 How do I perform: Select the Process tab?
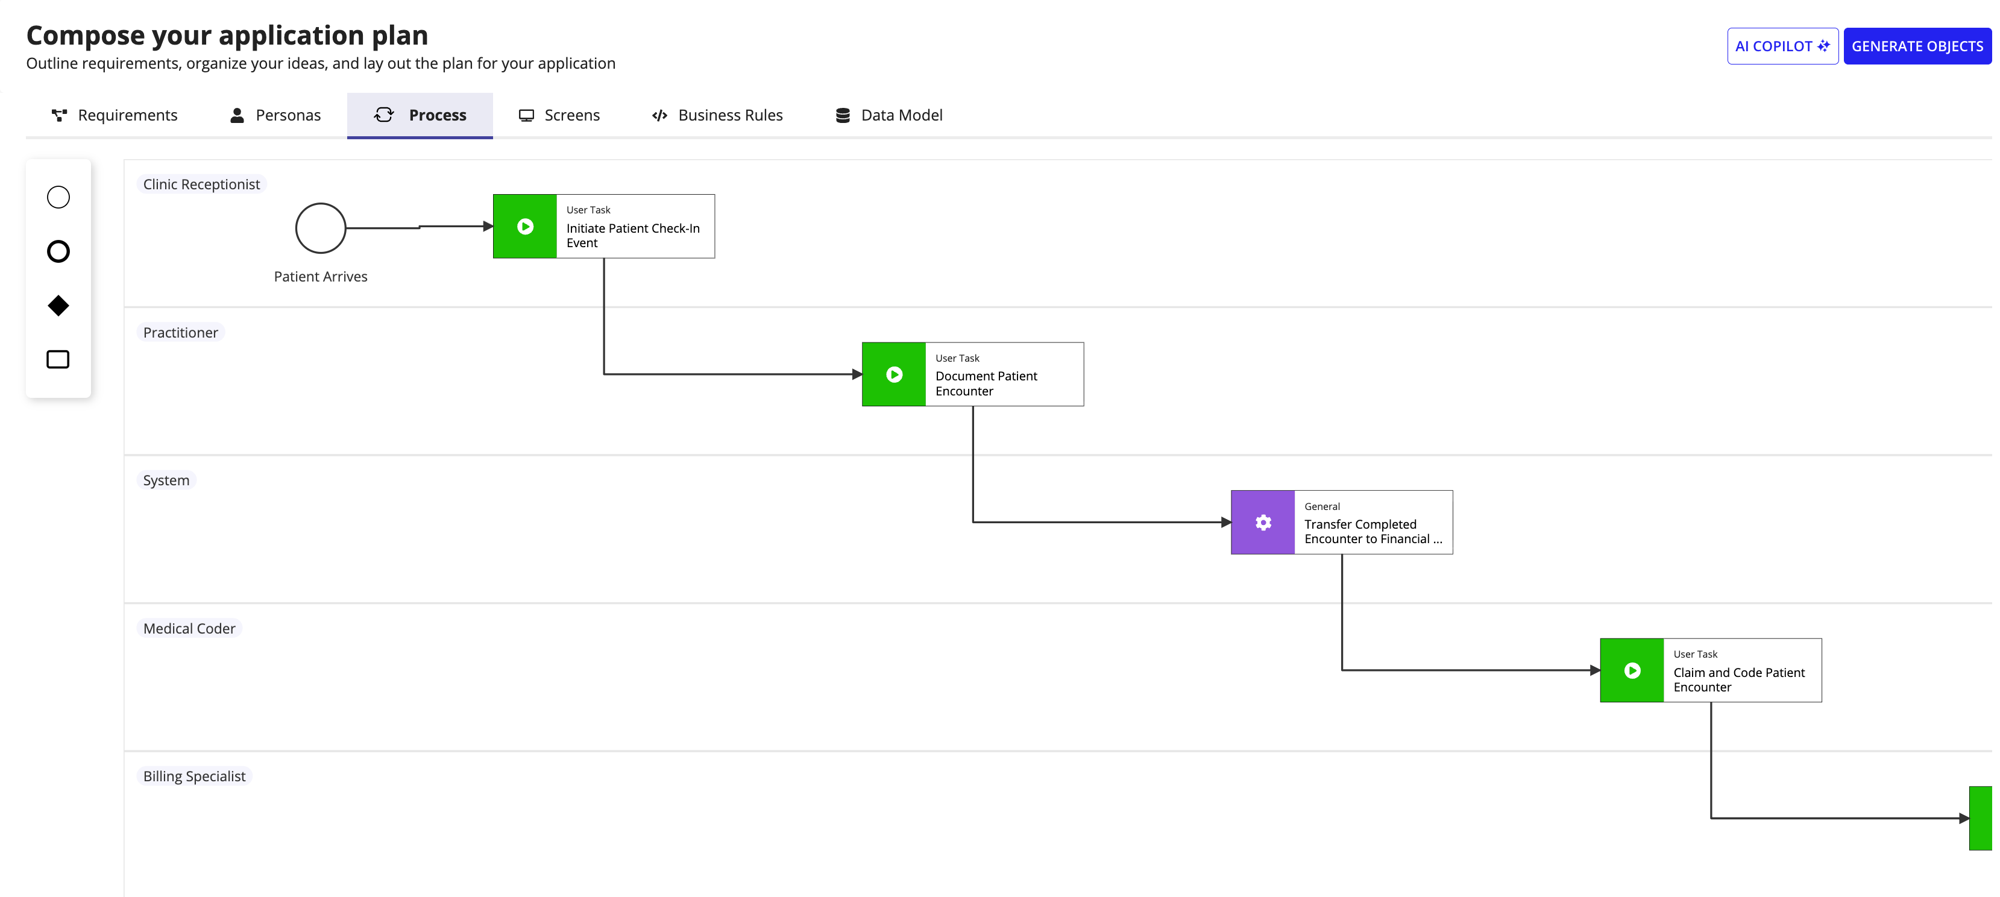[420, 116]
